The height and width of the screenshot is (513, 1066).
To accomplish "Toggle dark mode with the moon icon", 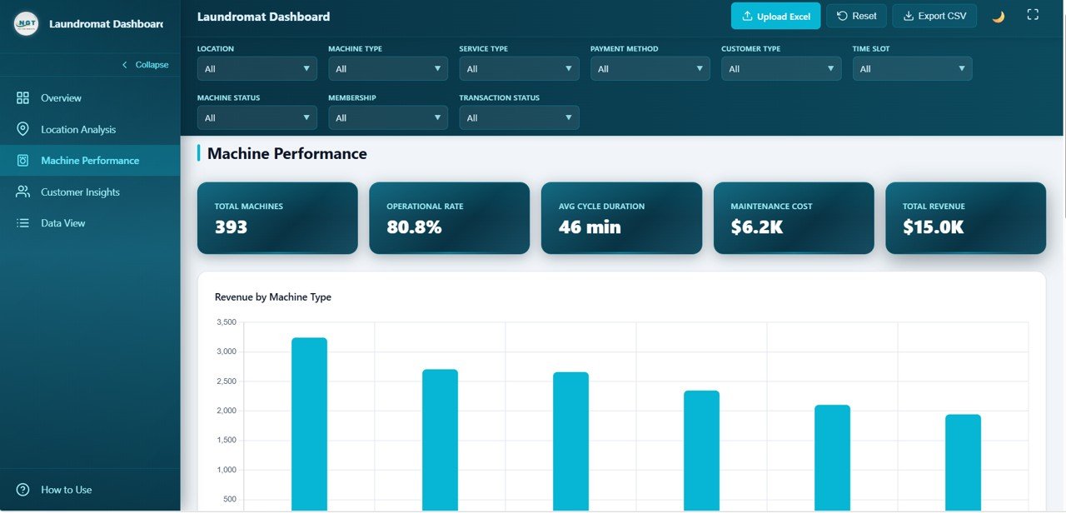I will pos(998,16).
